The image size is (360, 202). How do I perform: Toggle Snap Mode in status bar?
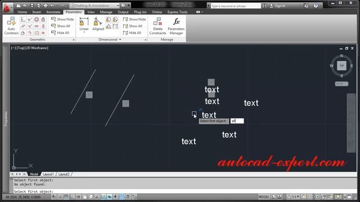tap(60, 197)
